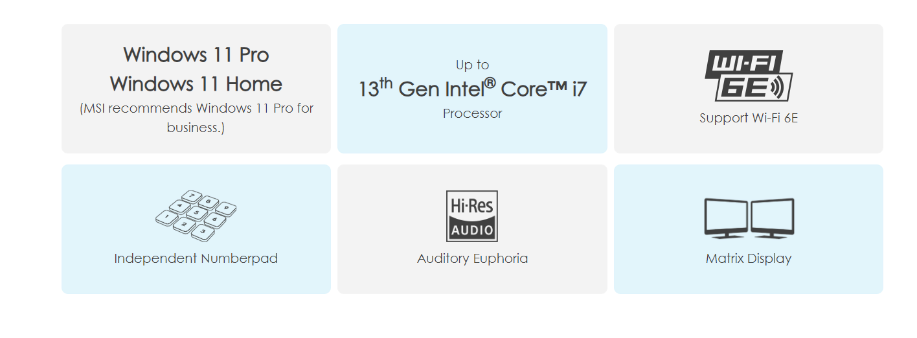Open the Matrix Display feature card
The image size is (917, 338).
749,229
